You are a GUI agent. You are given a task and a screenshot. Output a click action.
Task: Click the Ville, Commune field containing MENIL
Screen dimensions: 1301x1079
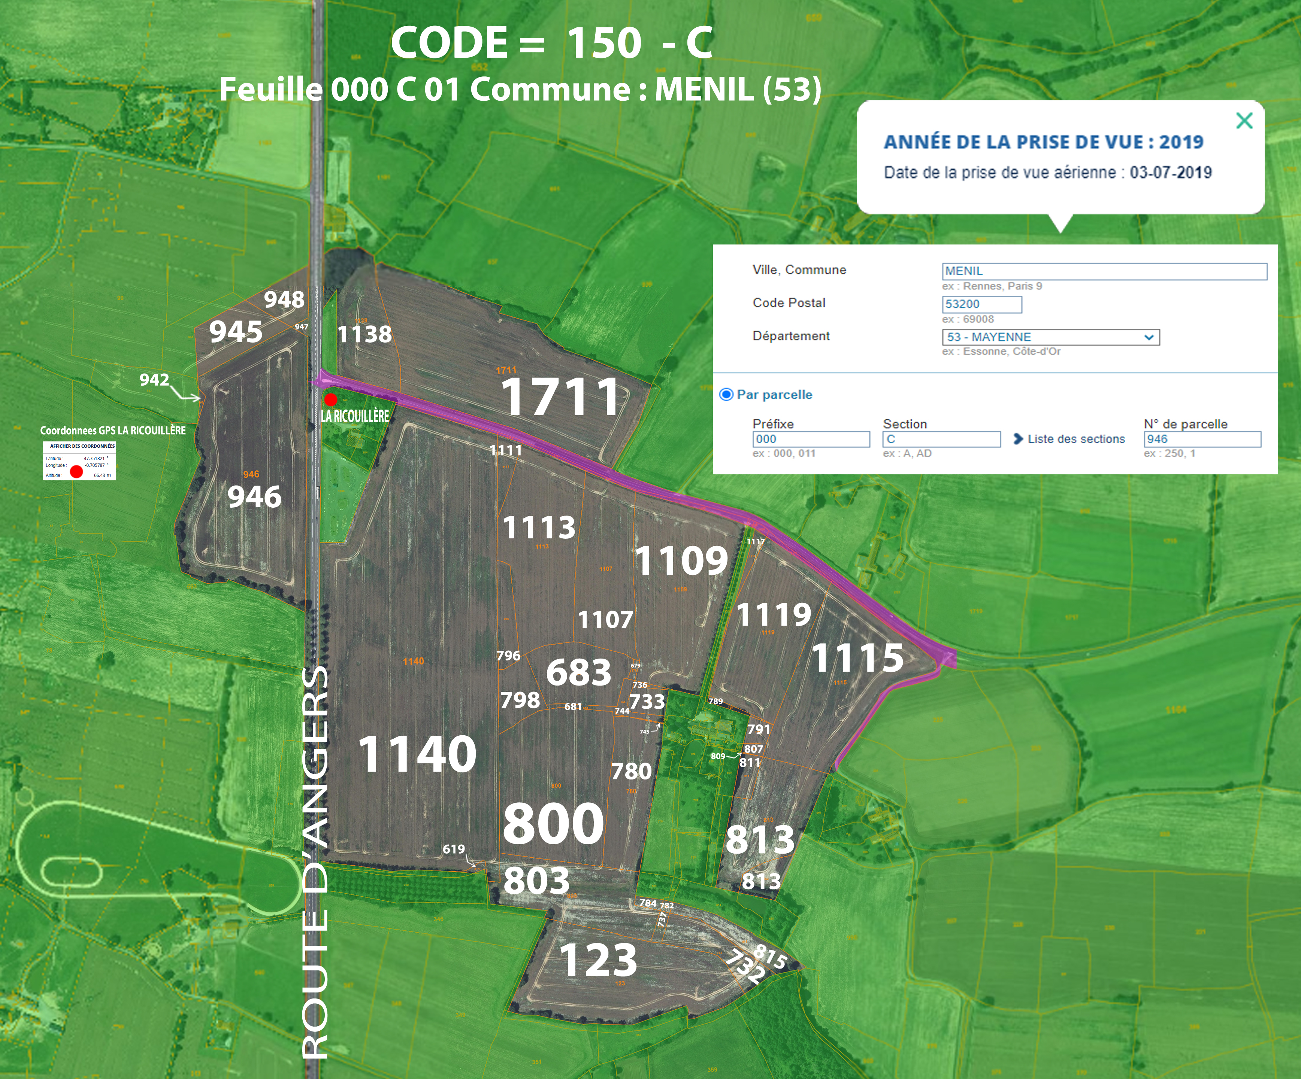pyautogui.click(x=1104, y=271)
